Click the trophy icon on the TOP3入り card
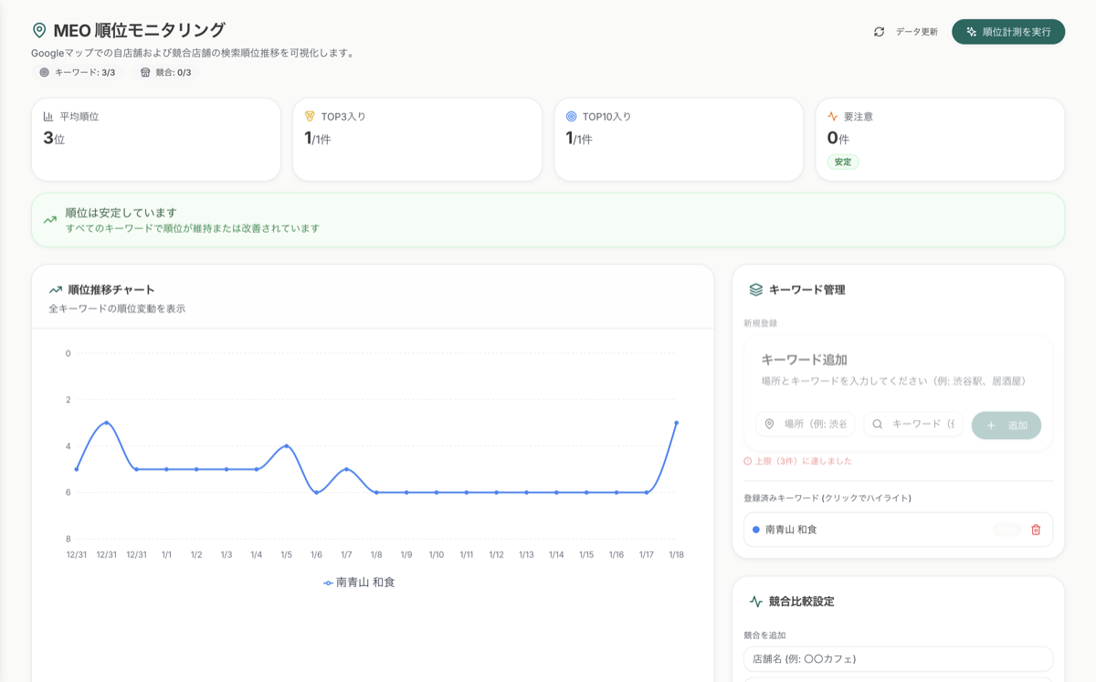Viewport: 1096px width, 682px height. point(310,116)
